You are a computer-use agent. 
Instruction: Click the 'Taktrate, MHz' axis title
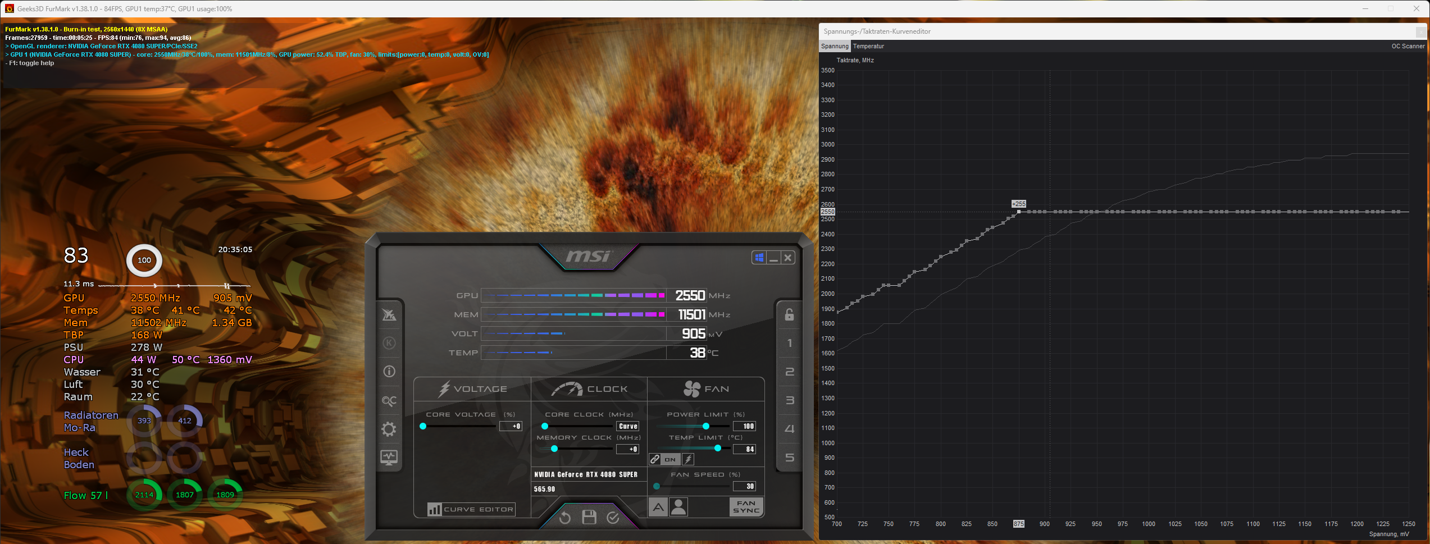point(855,60)
